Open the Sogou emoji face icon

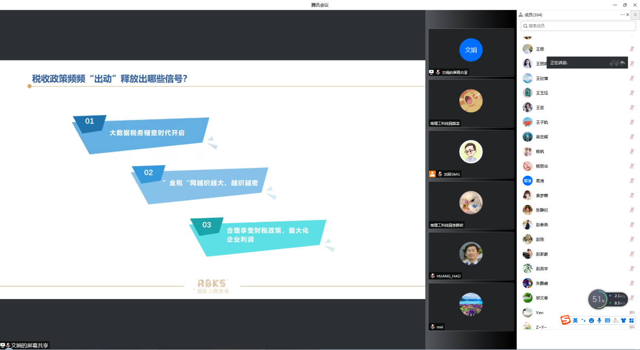click(592, 320)
